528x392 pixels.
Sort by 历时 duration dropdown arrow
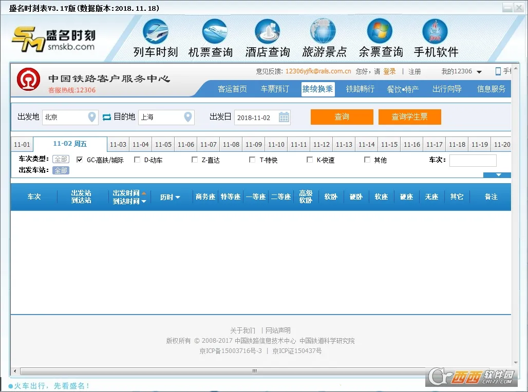coord(178,197)
